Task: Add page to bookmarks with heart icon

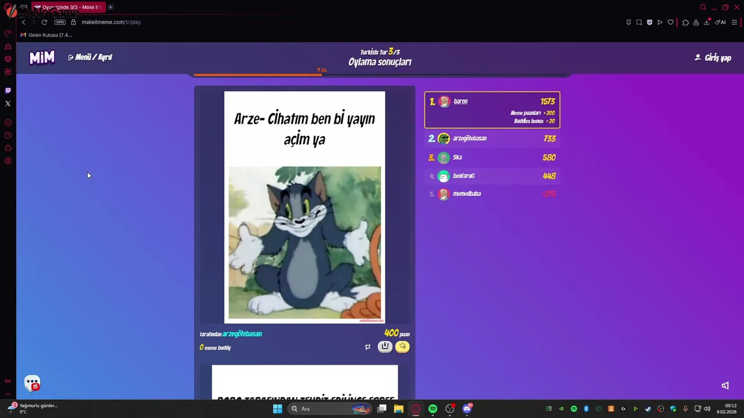Action: pyautogui.click(x=670, y=22)
